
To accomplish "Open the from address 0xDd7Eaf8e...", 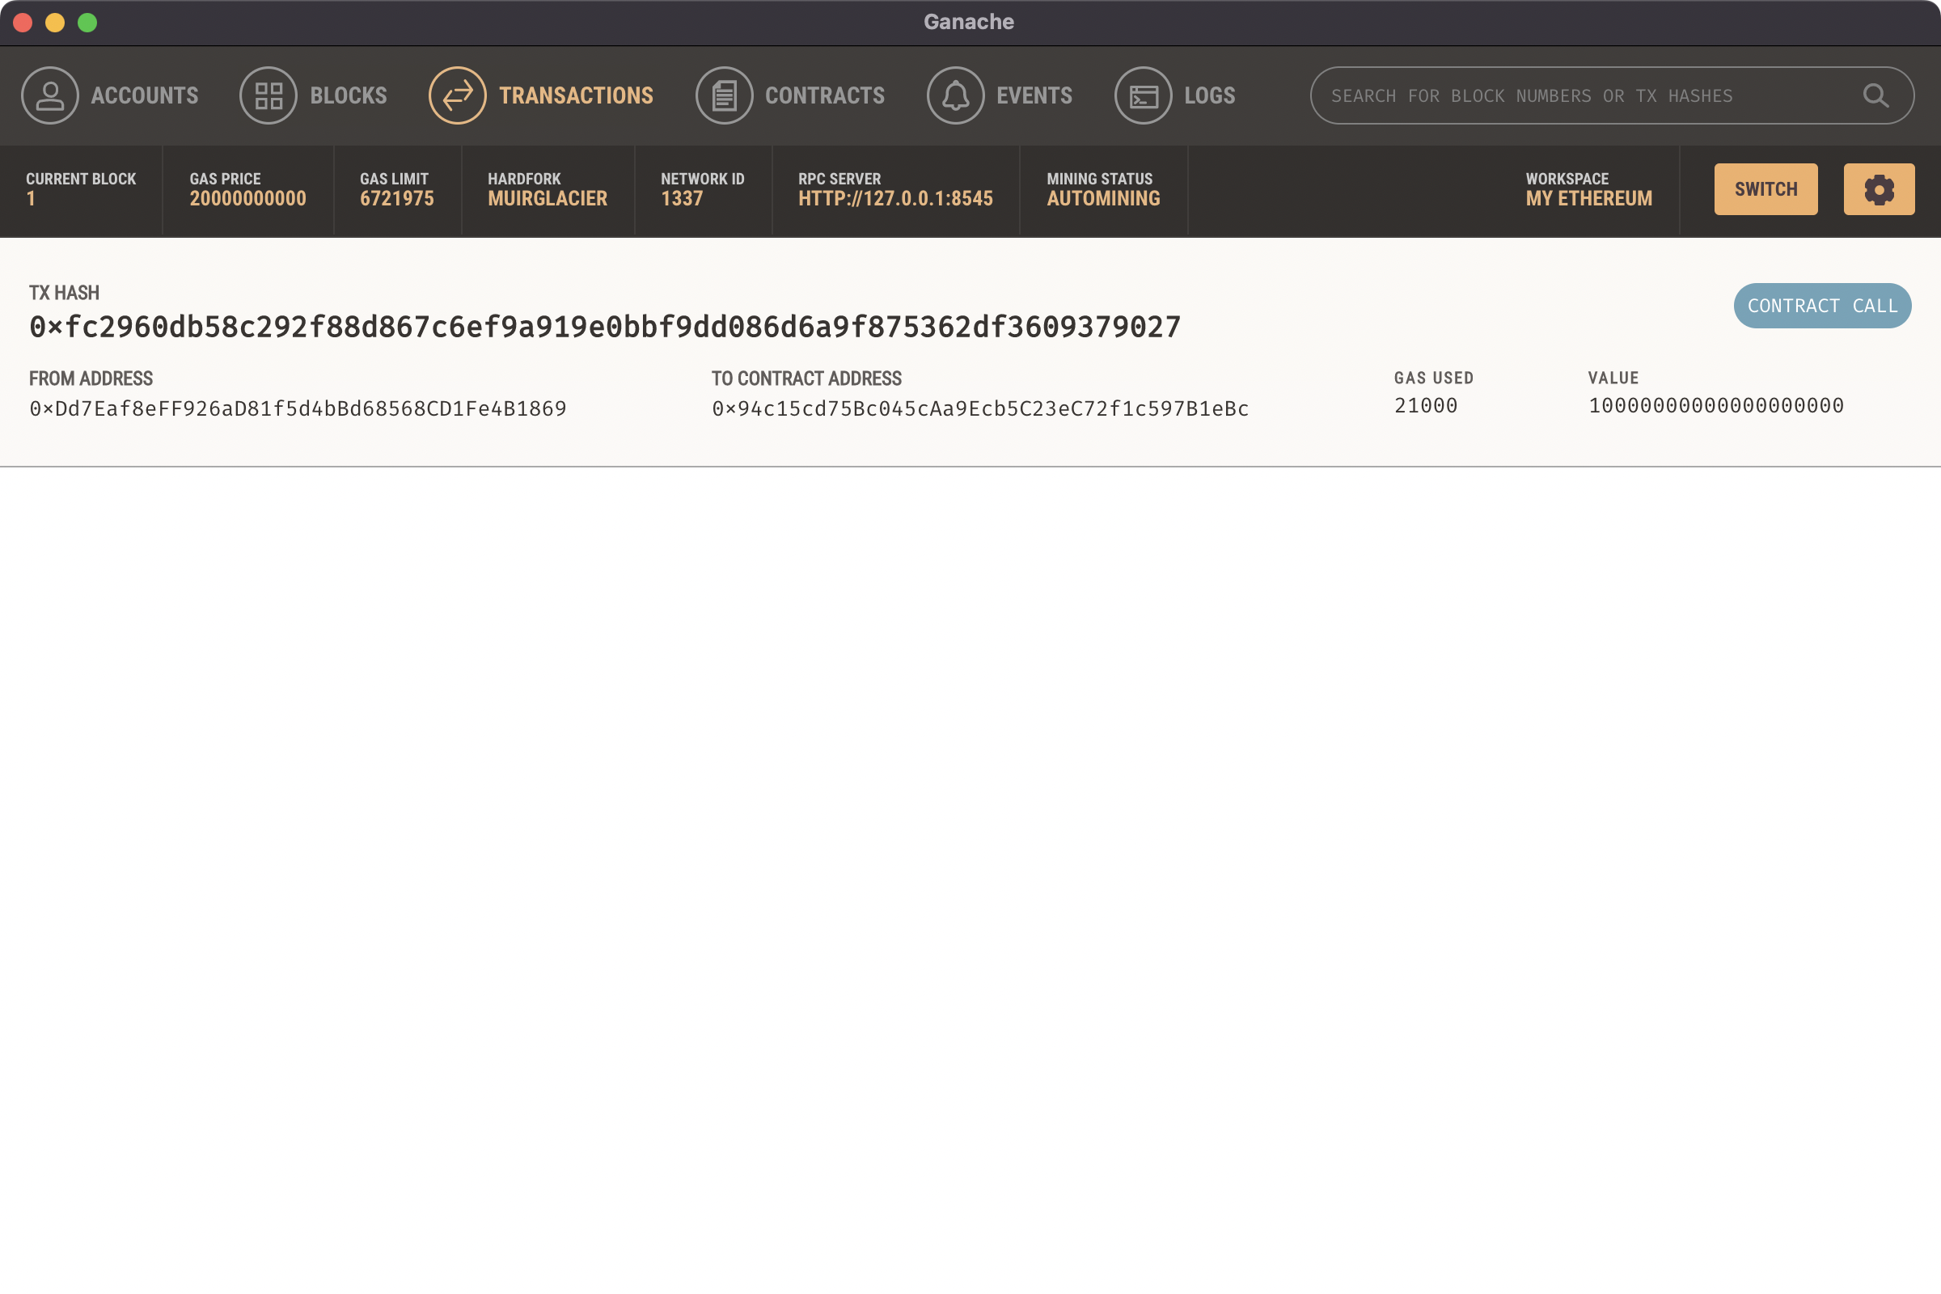I will [x=298, y=409].
